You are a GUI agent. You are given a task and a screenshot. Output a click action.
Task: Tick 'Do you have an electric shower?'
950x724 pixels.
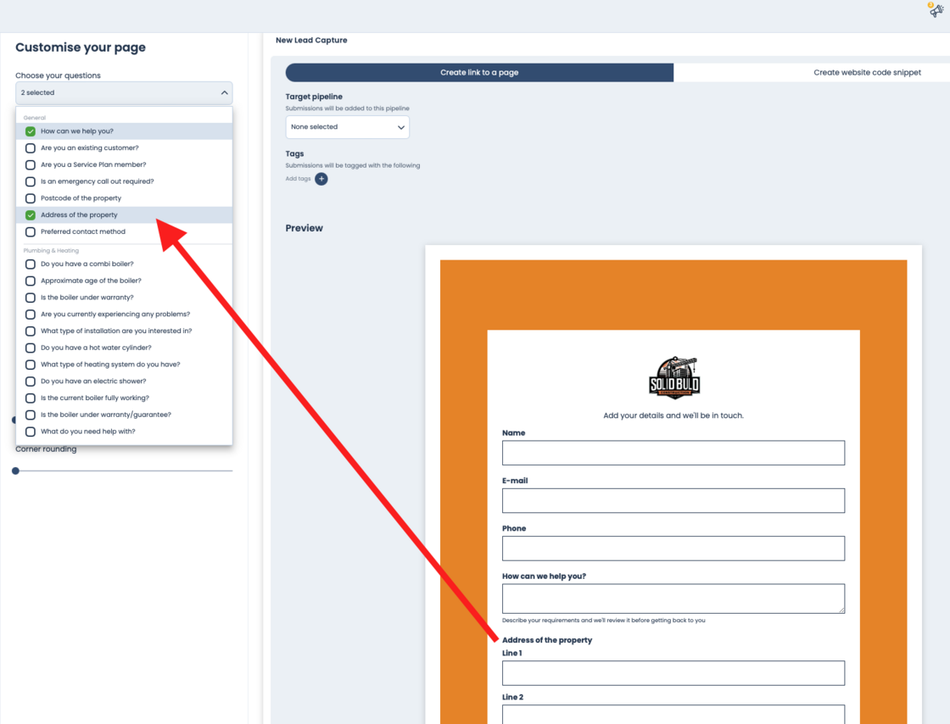(x=31, y=381)
